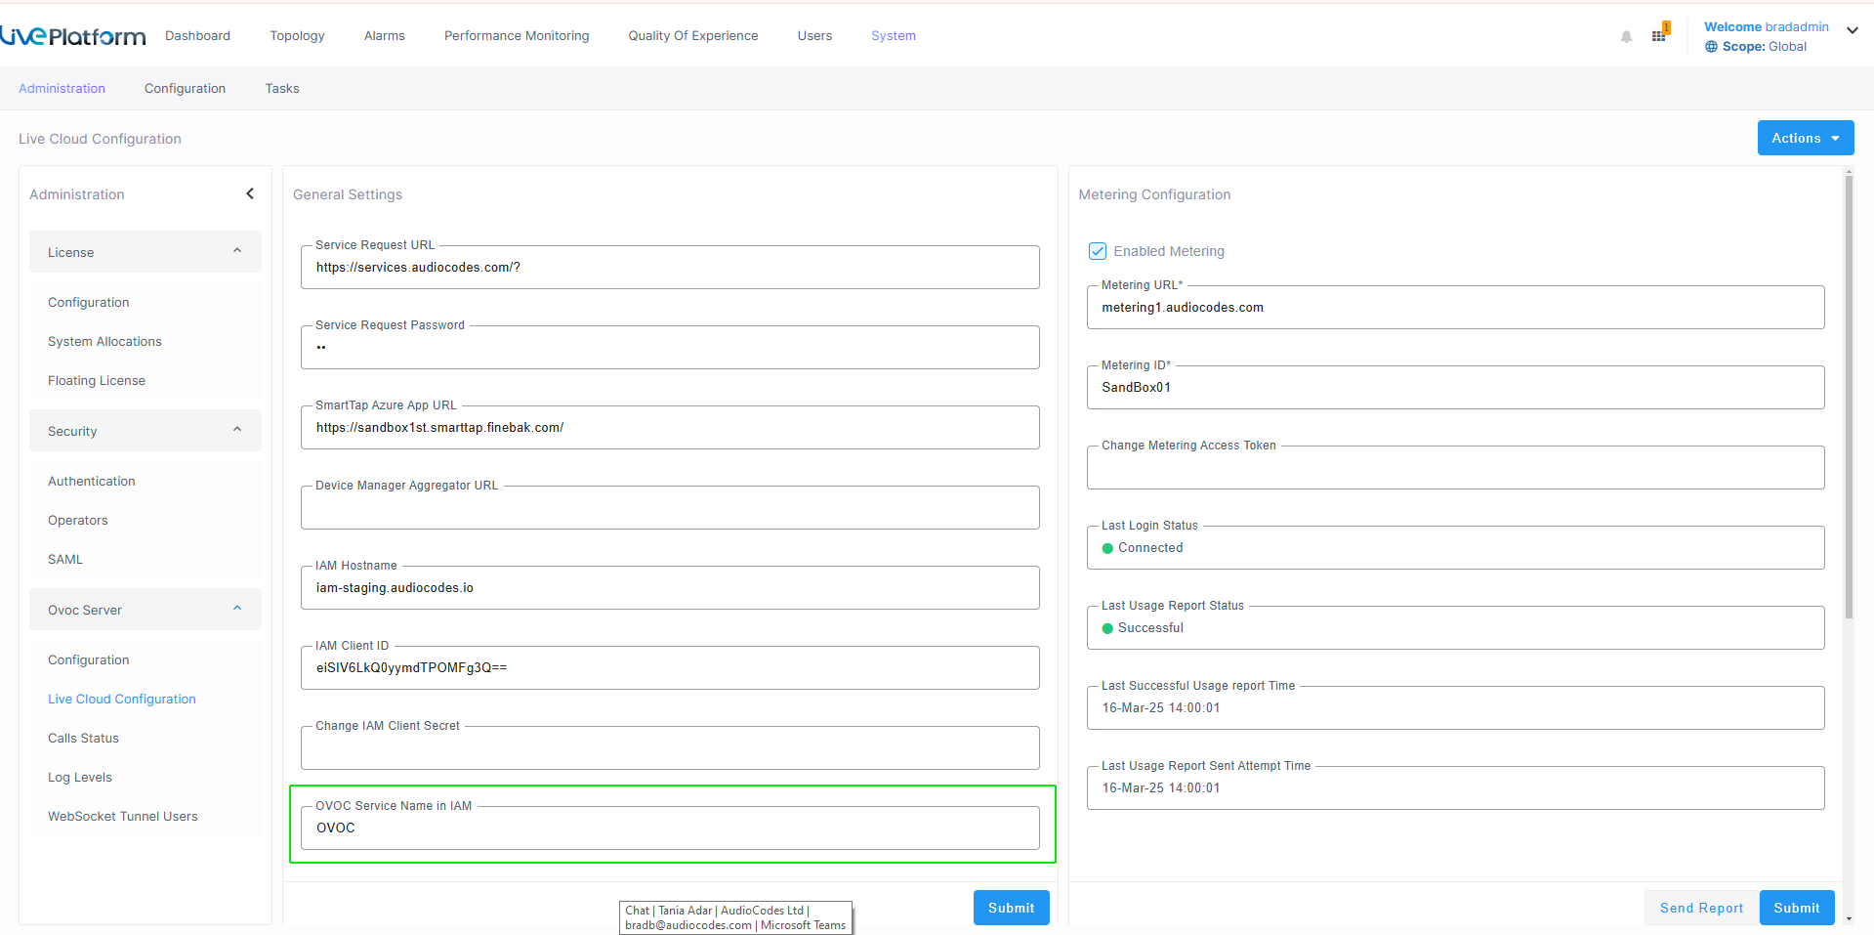This screenshot has height=935, width=1874.
Task: Switch to the Administration tab
Action: pyautogui.click(x=62, y=88)
